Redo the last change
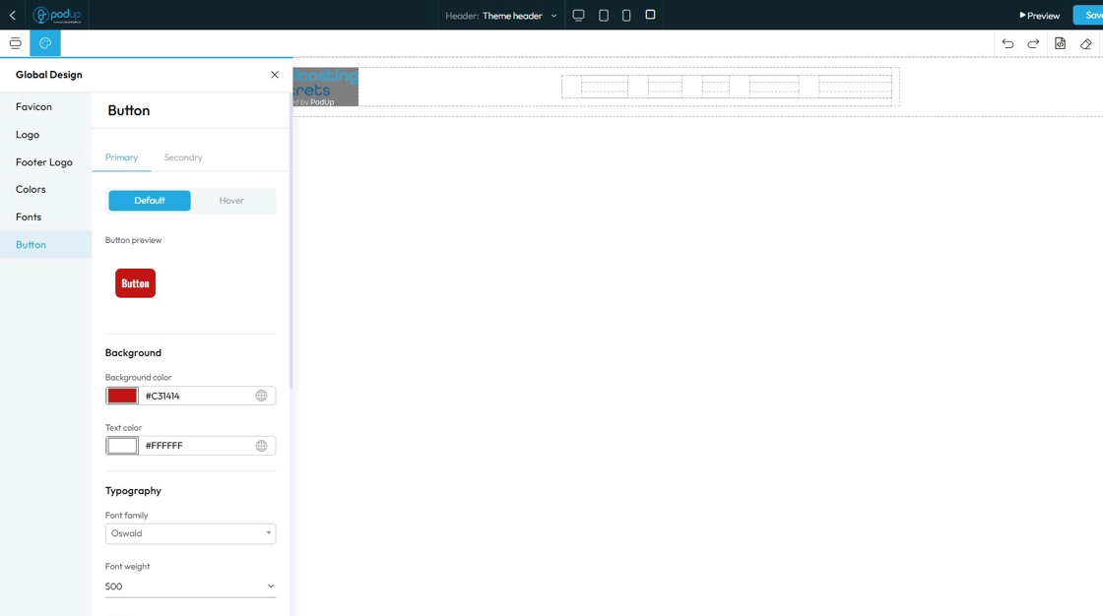 pos(1033,43)
